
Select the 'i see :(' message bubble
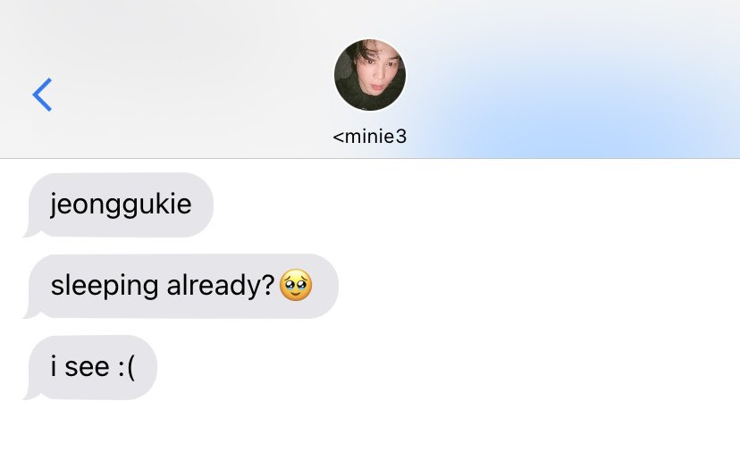(x=91, y=367)
